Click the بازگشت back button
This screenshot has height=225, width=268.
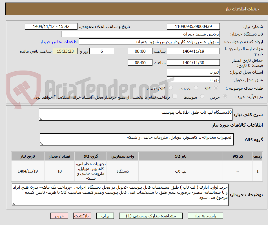click(82, 216)
